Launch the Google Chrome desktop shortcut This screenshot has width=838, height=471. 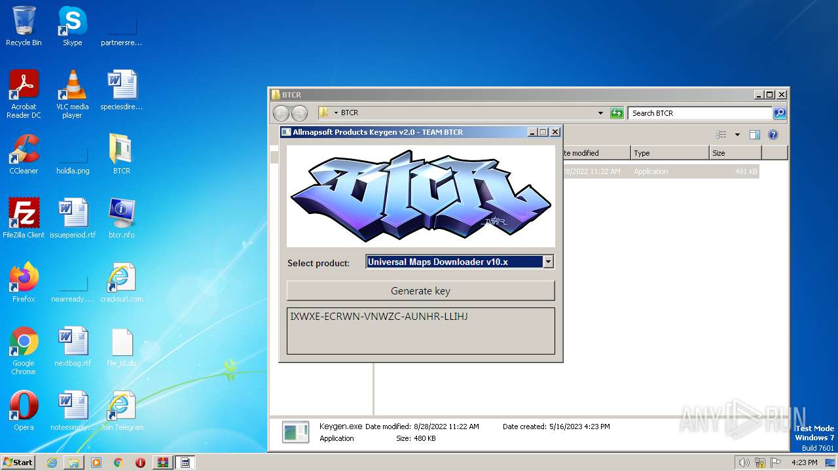tap(24, 351)
